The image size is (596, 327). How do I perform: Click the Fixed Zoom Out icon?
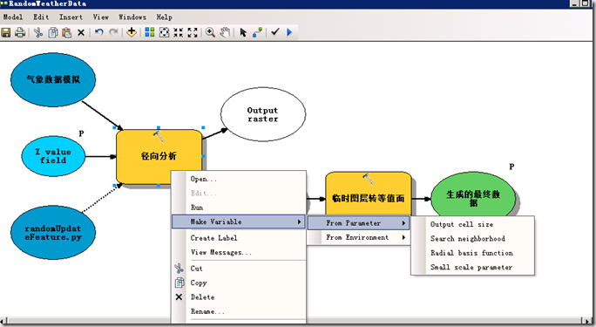click(193, 32)
